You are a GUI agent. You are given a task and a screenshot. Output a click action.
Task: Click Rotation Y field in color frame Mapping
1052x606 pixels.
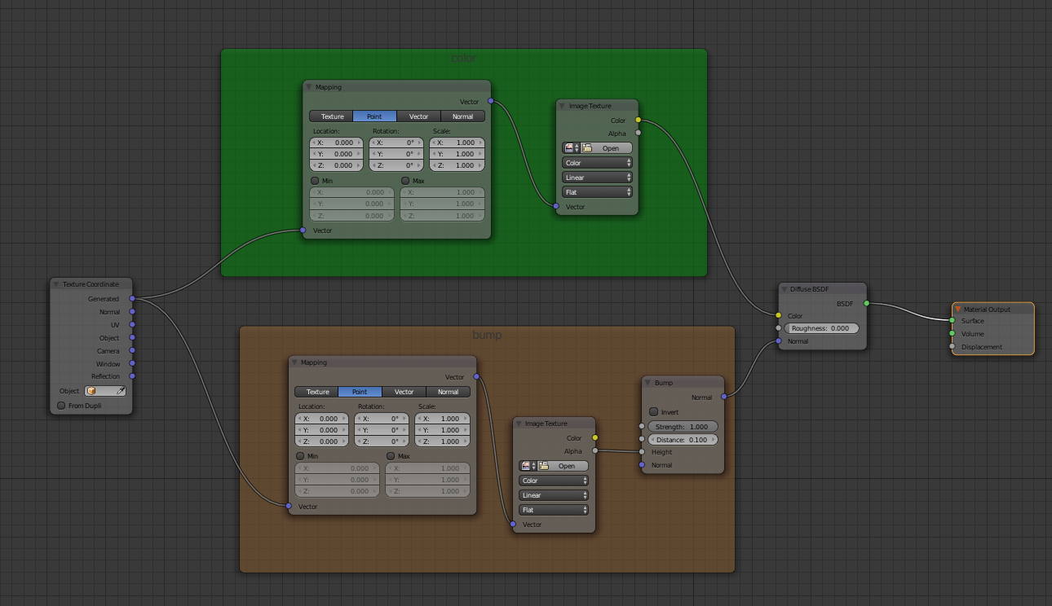(396, 154)
